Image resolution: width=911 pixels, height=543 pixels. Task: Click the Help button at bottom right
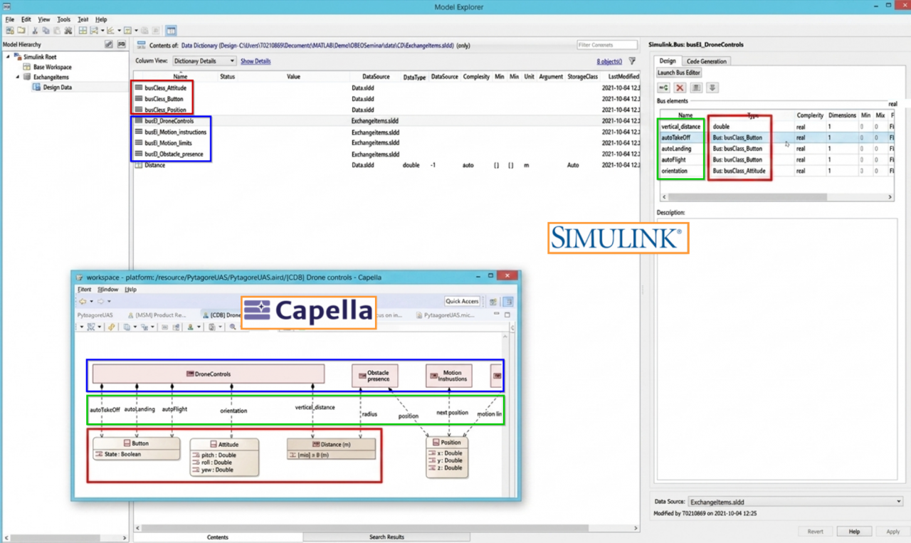[854, 532]
